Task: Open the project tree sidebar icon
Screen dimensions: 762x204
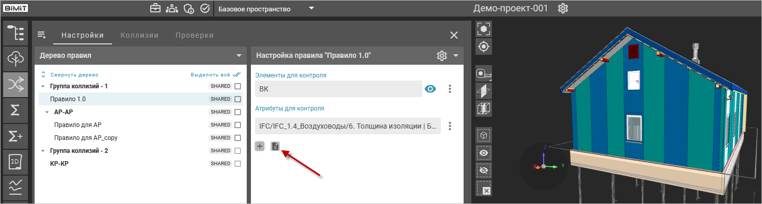Action: [x=15, y=33]
